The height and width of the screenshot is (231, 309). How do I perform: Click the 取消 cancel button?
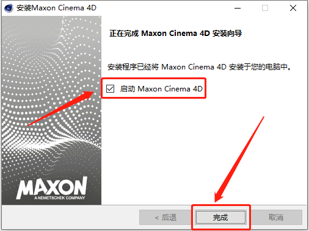click(x=276, y=218)
